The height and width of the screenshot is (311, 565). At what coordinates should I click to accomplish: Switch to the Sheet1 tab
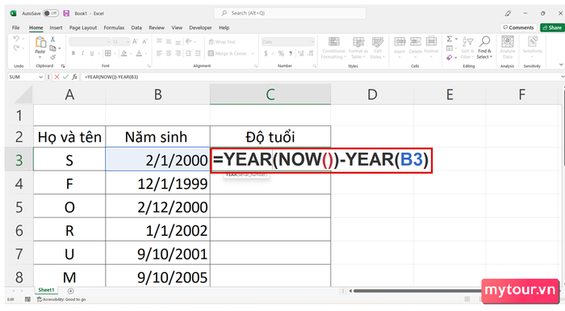coord(46,290)
